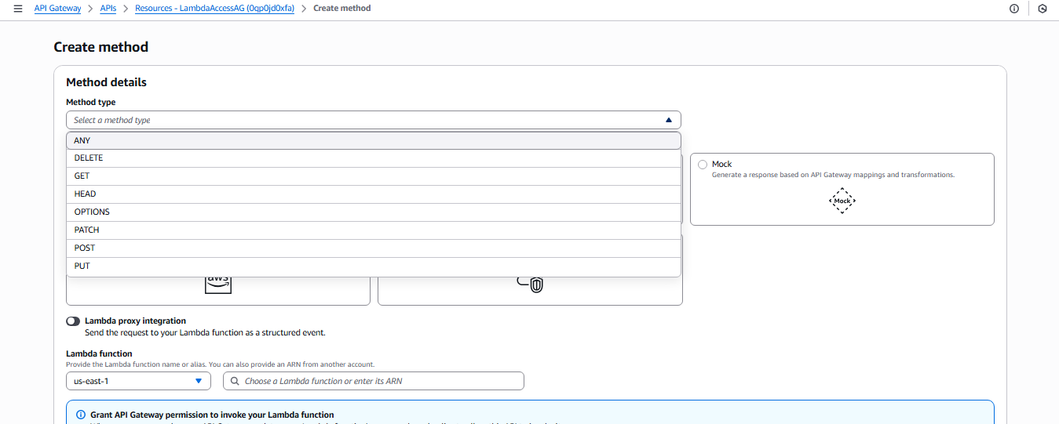Go to APIs breadcrumb link
Image resolution: width=1059 pixels, height=424 pixels.
tap(108, 9)
